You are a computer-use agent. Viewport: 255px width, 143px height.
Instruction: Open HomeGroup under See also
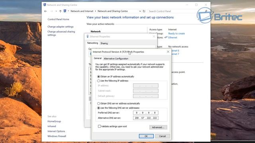pos(54,121)
